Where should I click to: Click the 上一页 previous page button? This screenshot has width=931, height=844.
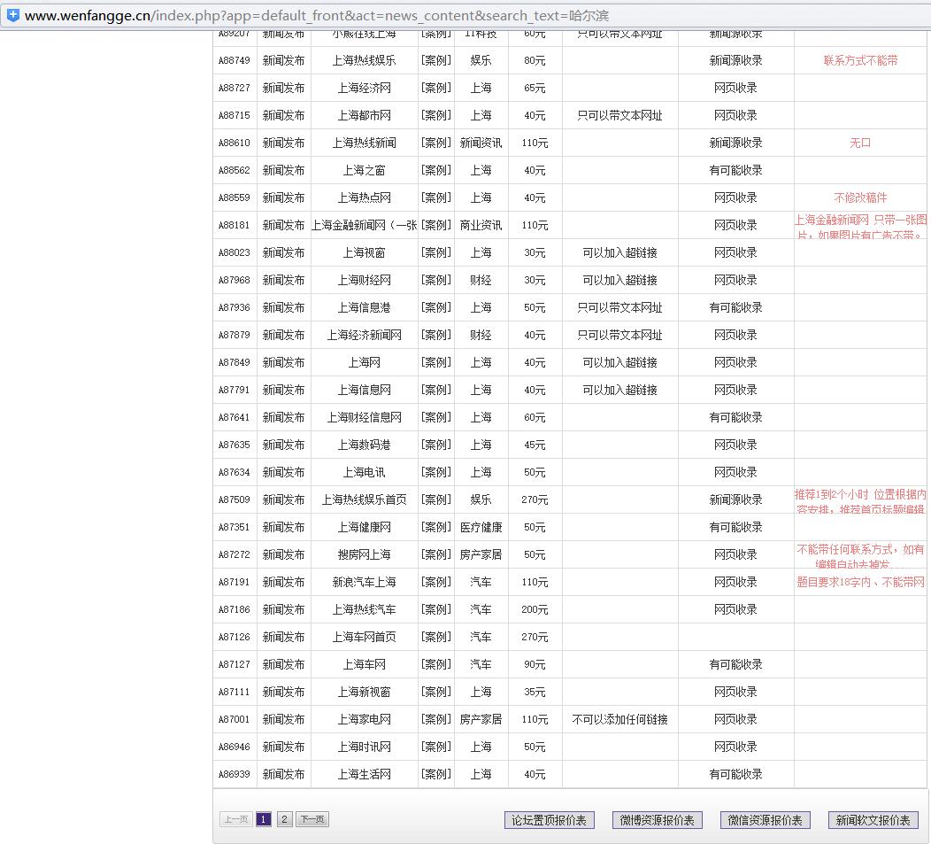(235, 819)
